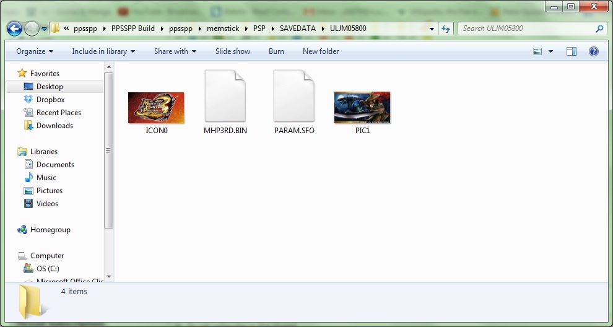
Task: Click inside the Search ULJM05800 field
Action: coord(526,28)
